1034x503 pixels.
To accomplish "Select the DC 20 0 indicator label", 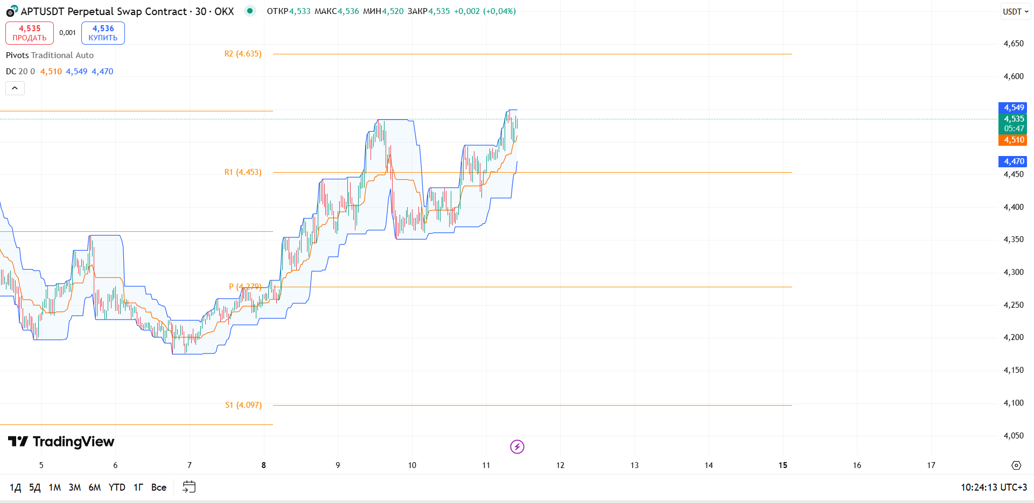I will pyautogui.click(x=20, y=72).
